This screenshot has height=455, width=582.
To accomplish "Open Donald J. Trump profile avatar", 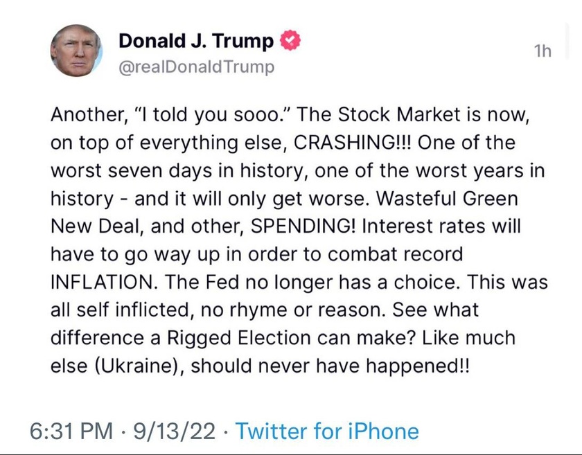I will coord(76,51).
